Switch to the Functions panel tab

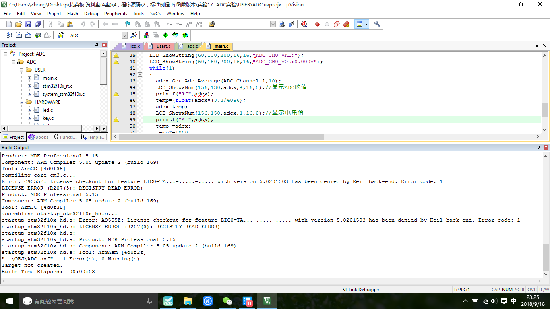[x=64, y=137]
